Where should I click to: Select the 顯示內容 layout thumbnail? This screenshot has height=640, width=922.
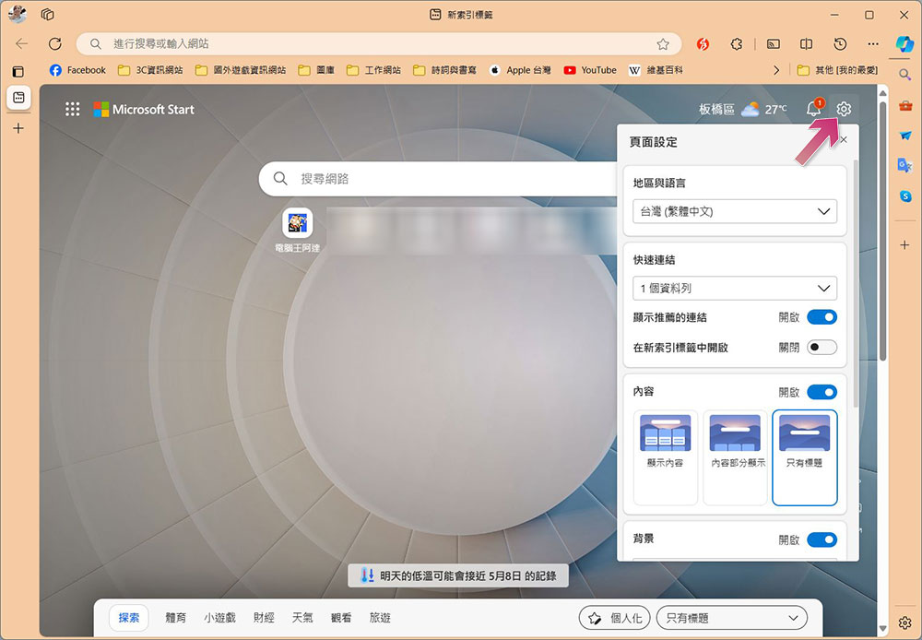665,457
